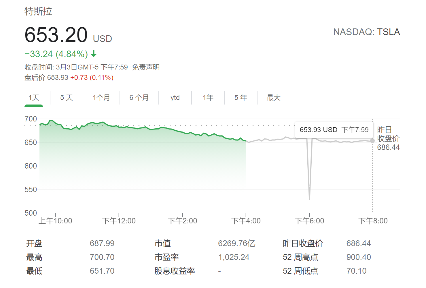Viewport: 426px width, 288px height.
Task: Click the green down arrow beside the percentage change
Action: pos(94,54)
